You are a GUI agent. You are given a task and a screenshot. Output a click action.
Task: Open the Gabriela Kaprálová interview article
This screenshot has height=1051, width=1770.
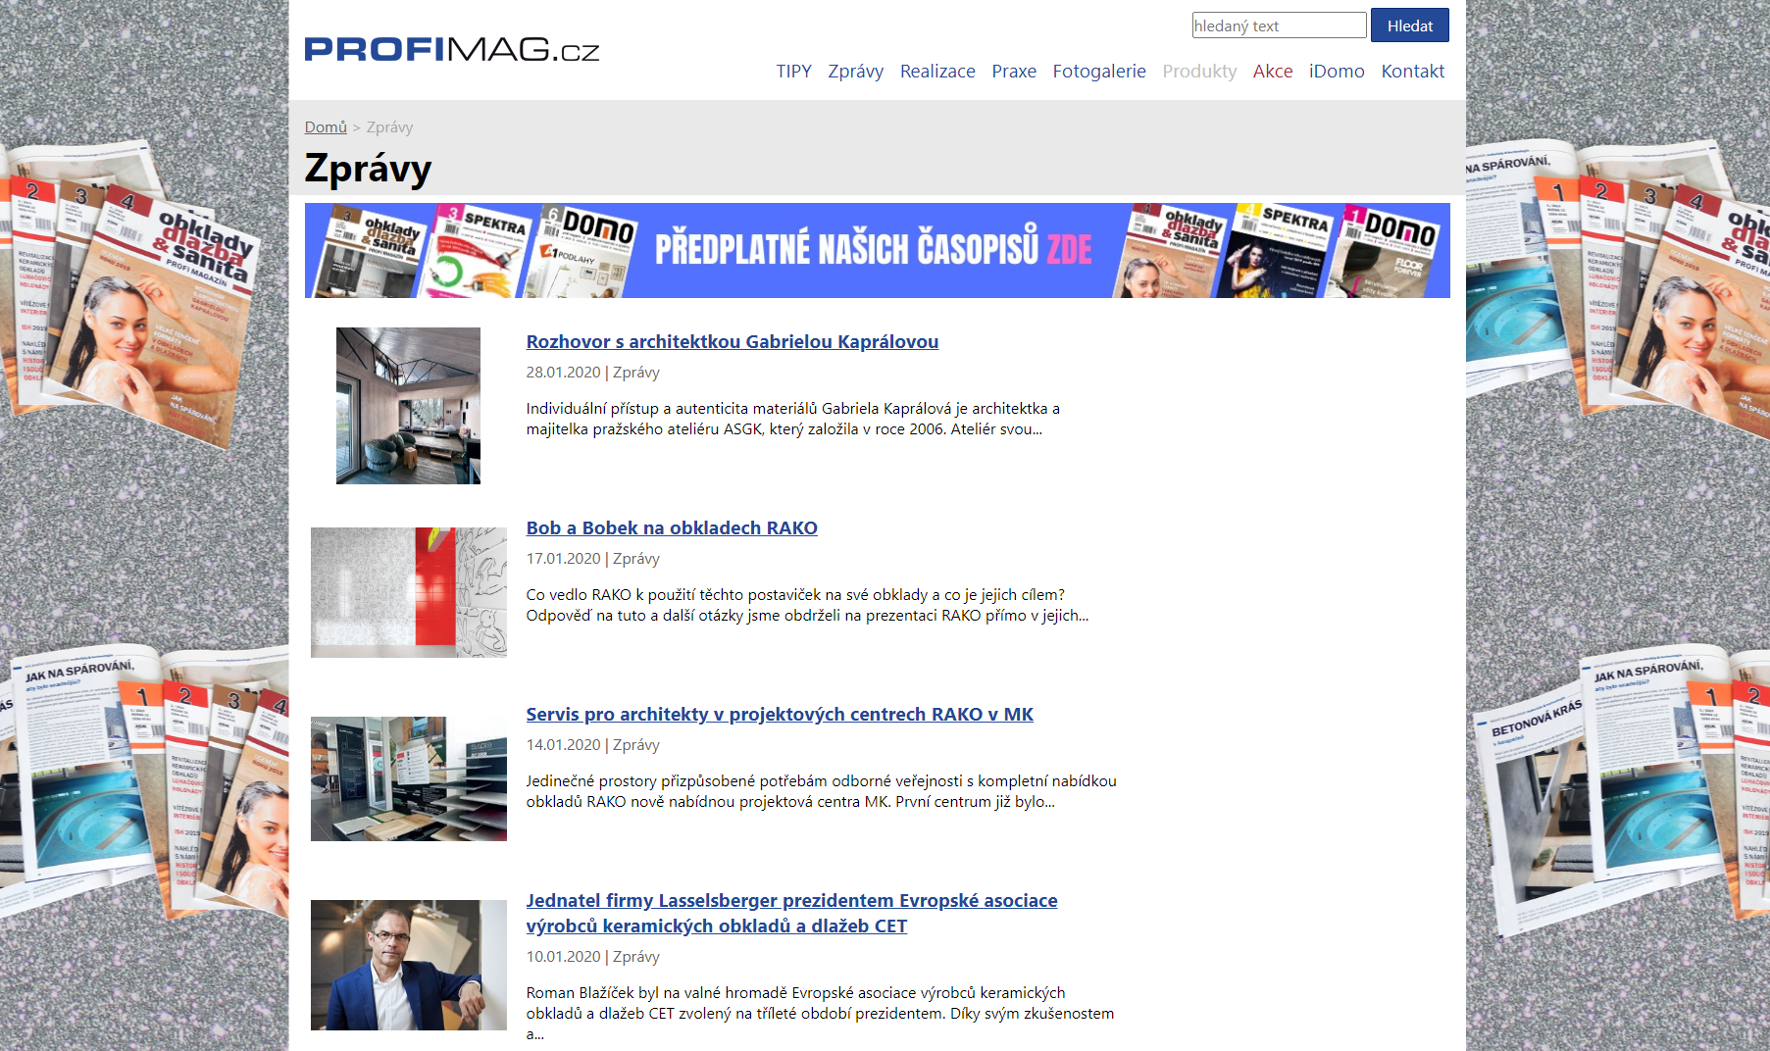pos(732,342)
